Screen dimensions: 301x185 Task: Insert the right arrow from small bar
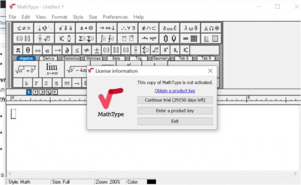tap(57, 50)
